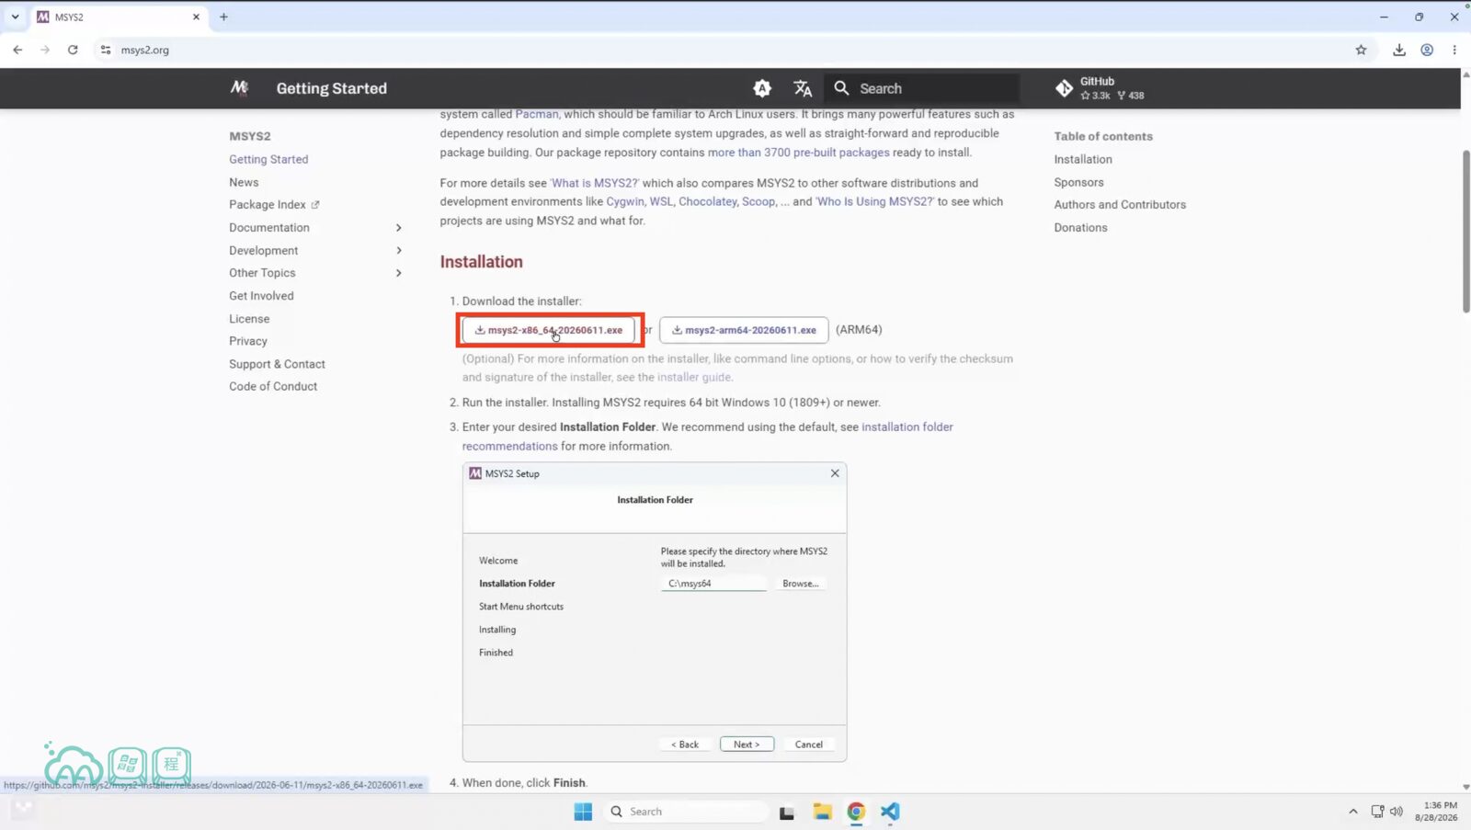1471x830 pixels.
Task: Click the site information icon in address bar
Action: [x=106, y=50]
